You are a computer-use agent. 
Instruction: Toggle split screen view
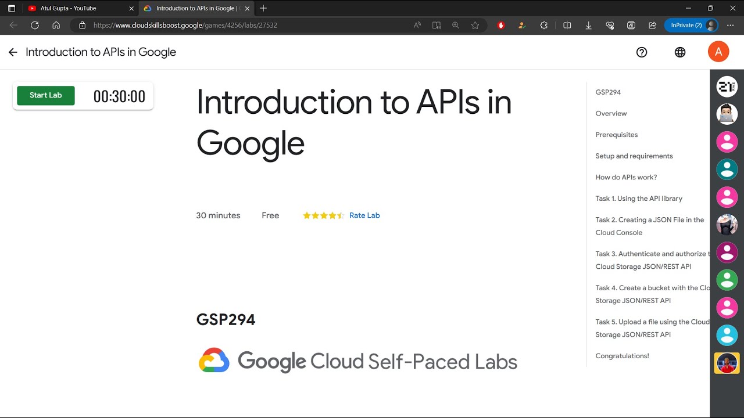[x=567, y=26]
